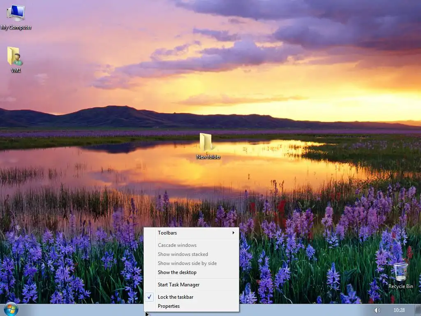Open taskbar Properties from context menu
This screenshot has width=421, height=316.
click(192, 306)
